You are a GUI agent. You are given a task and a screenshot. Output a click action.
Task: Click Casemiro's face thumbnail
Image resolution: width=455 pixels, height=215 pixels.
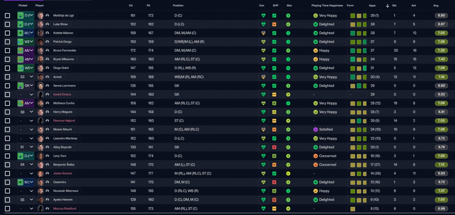41,182
